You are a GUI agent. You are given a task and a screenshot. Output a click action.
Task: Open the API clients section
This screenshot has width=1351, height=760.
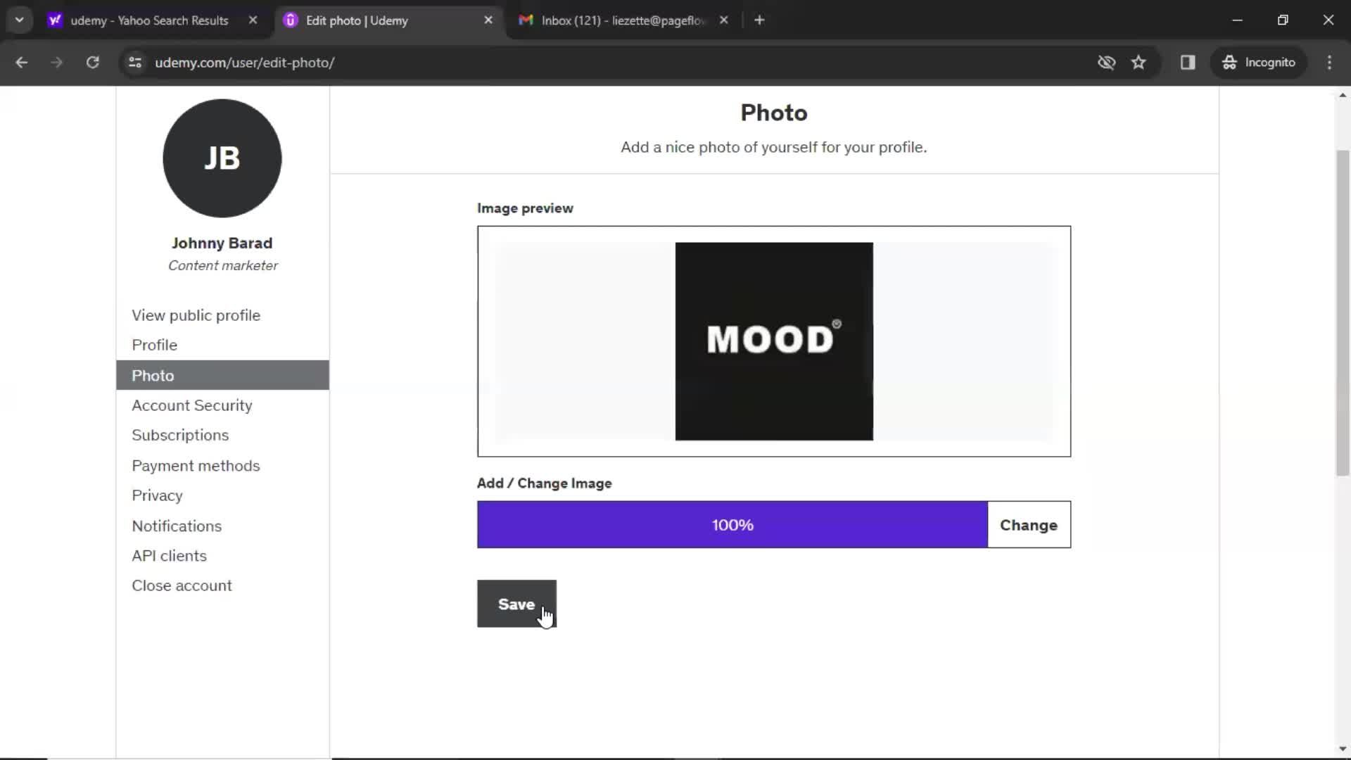[169, 556]
